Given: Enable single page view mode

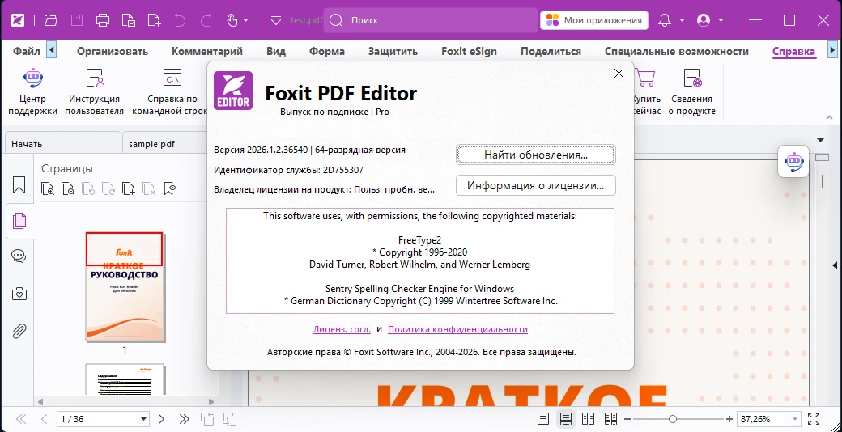Looking at the screenshot, I should click(543, 418).
